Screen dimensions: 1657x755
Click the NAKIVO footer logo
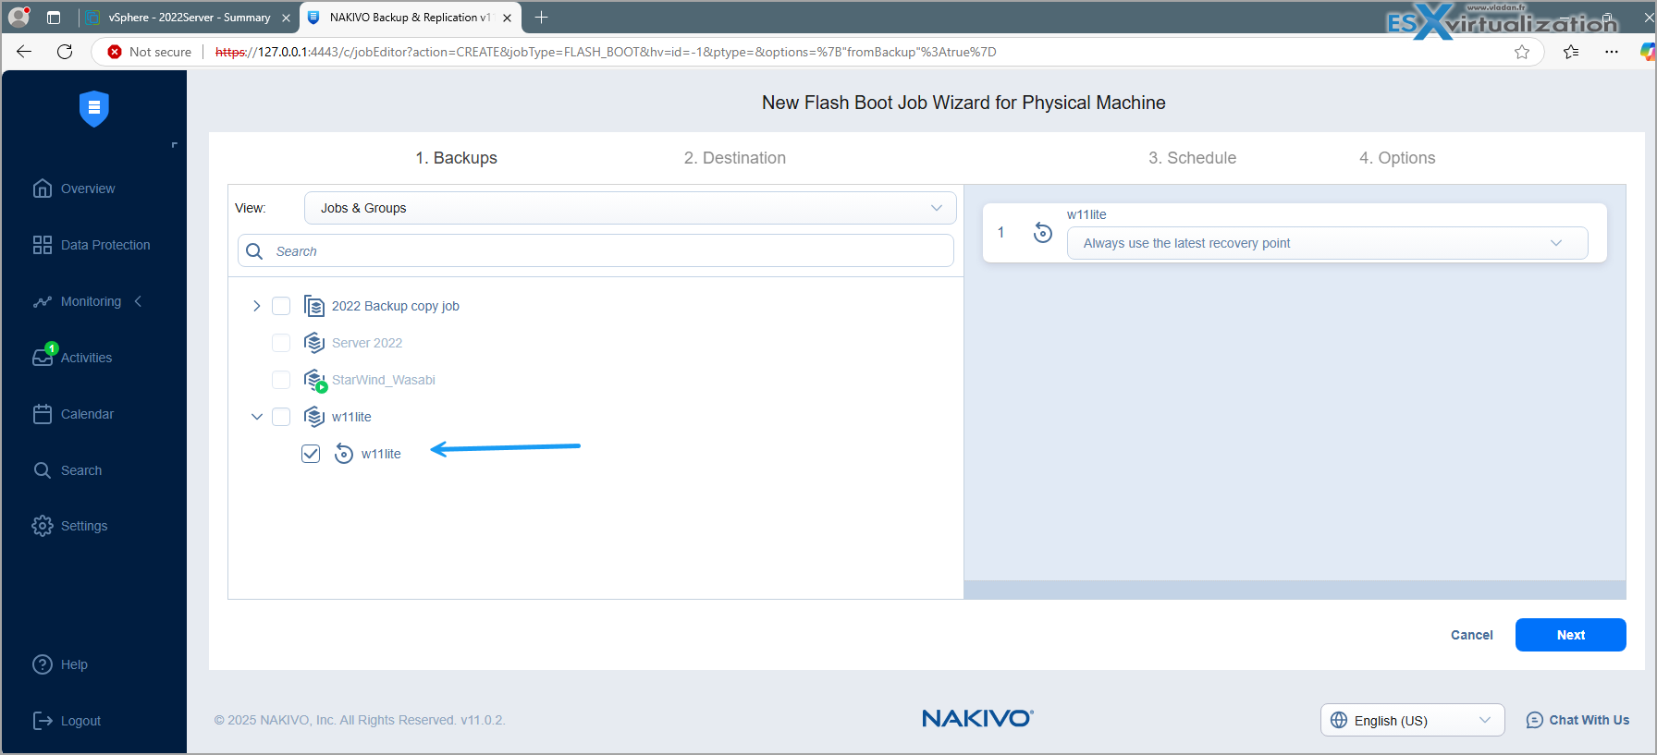[977, 718]
